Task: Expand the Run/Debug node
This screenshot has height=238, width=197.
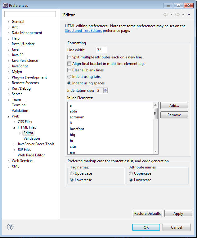Action: (9, 89)
